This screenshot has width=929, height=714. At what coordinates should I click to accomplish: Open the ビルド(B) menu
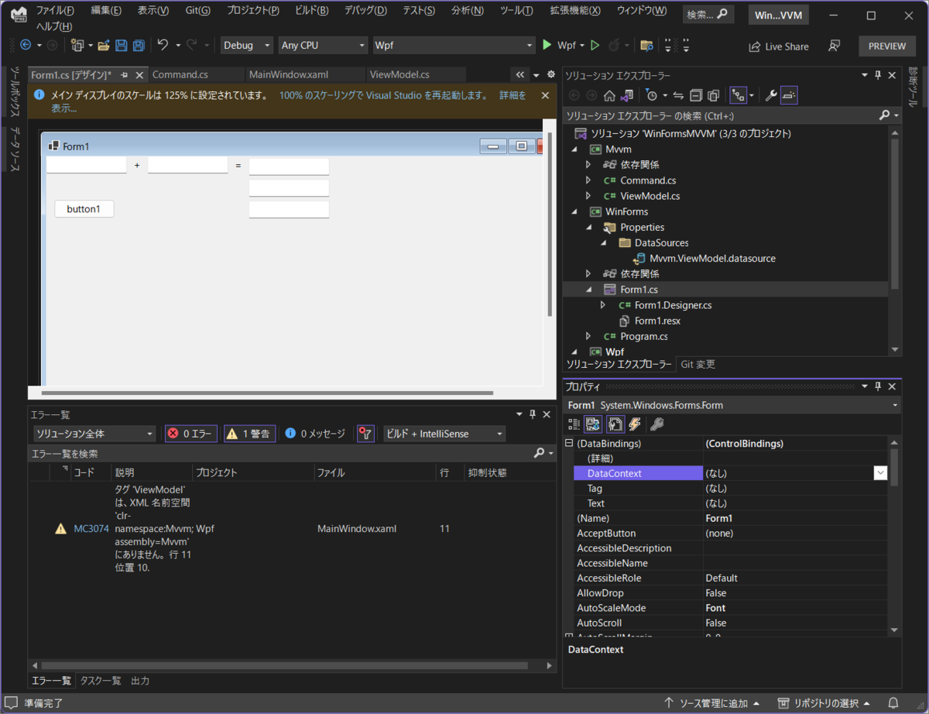click(311, 11)
